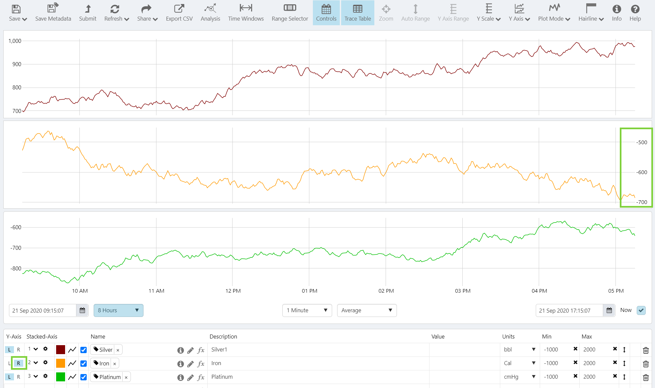Click the orange Iron color swatch
655x388 pixels.
[x=60, y=363]
